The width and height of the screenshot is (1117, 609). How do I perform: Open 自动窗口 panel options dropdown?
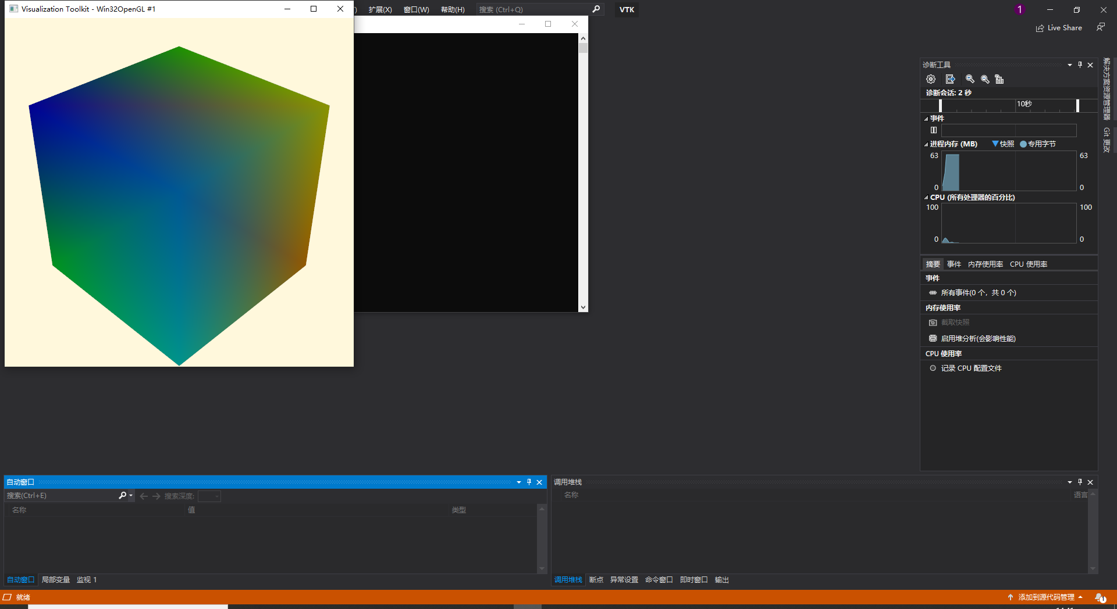point(519,482)
